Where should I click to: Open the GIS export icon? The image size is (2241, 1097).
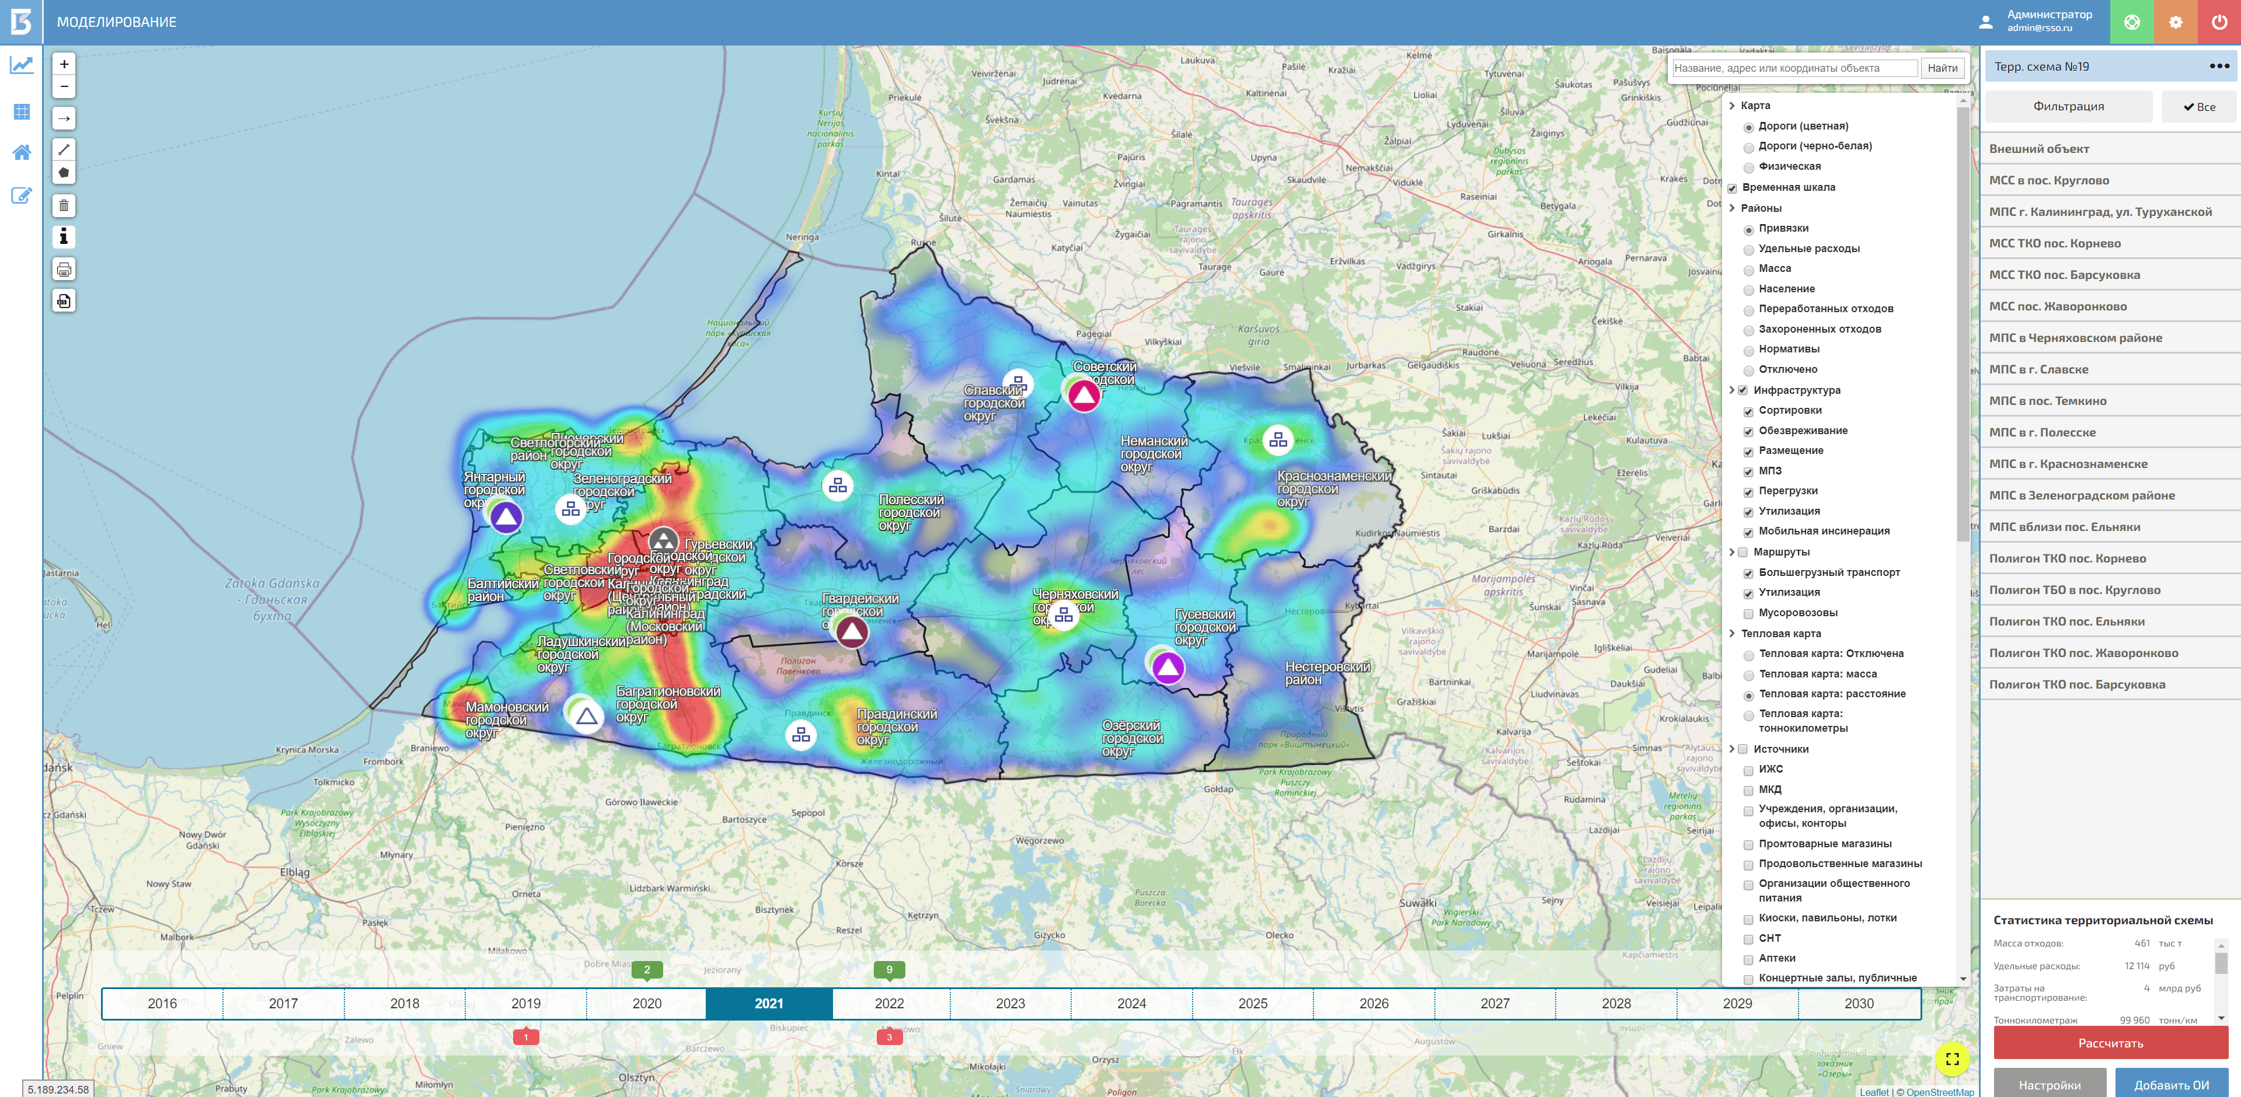[x=64, y=301]
